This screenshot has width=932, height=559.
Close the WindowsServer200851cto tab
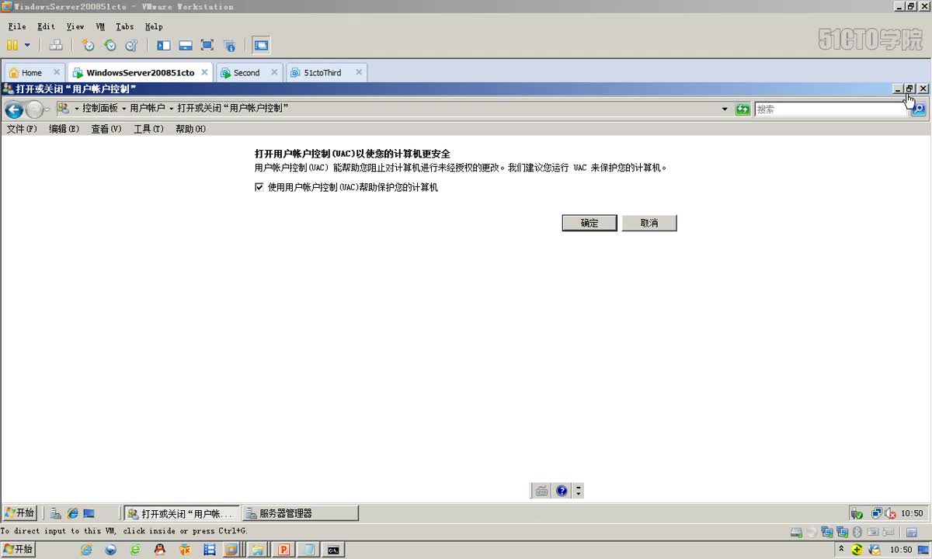pyautogui.click(x=204, y=72)
